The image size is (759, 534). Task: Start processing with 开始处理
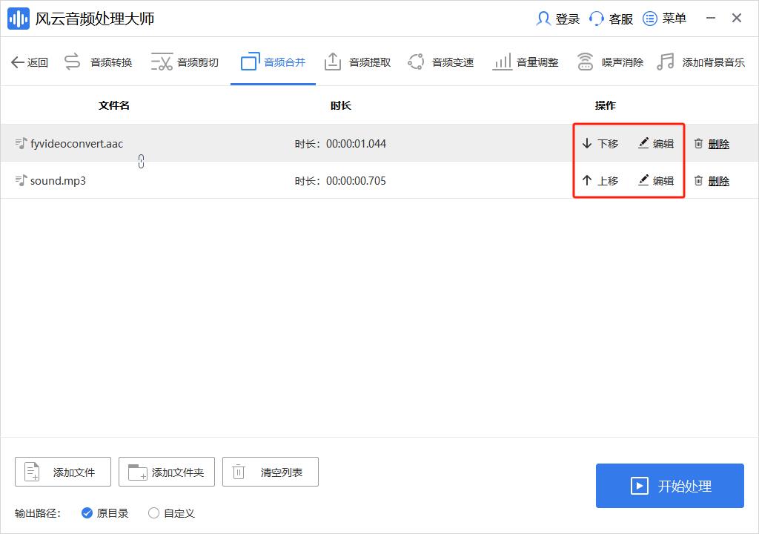[669, 486]
